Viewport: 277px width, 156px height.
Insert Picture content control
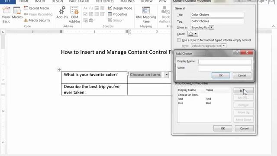coord(97,8)
